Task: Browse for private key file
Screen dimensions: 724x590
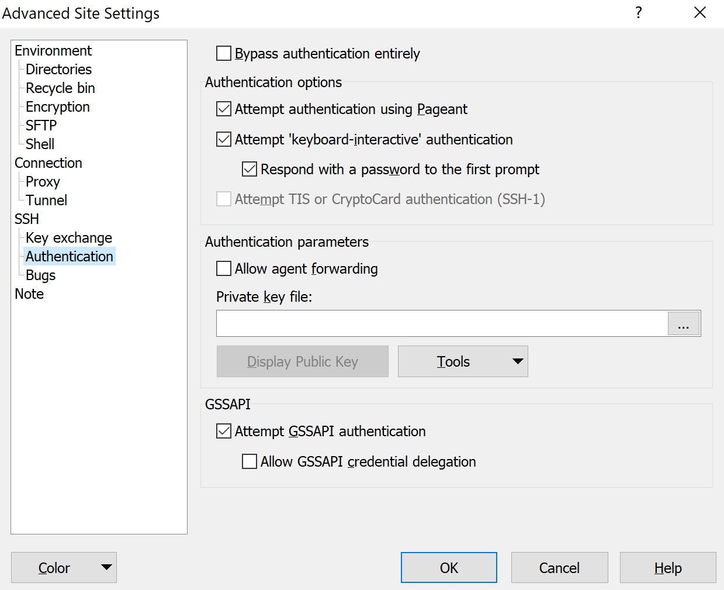Action: (x=683, y=323)
